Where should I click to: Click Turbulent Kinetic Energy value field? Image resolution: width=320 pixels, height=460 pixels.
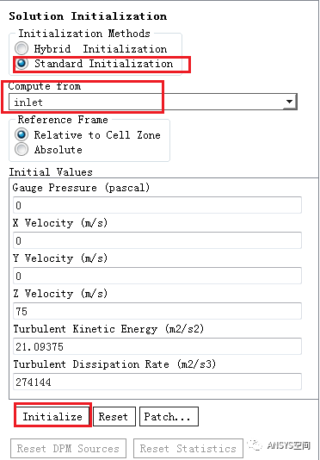click(157, 346)
